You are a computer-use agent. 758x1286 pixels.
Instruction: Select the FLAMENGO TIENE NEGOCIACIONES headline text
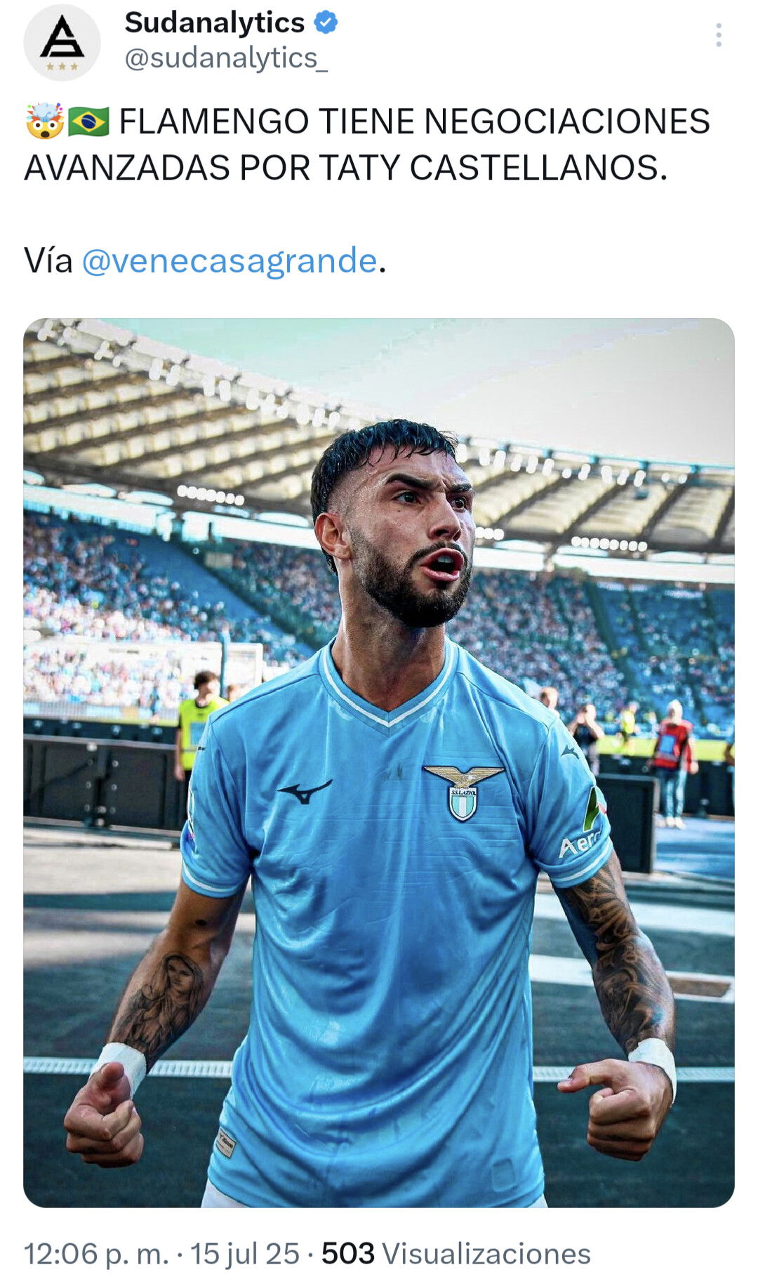(x=415, y=121)
